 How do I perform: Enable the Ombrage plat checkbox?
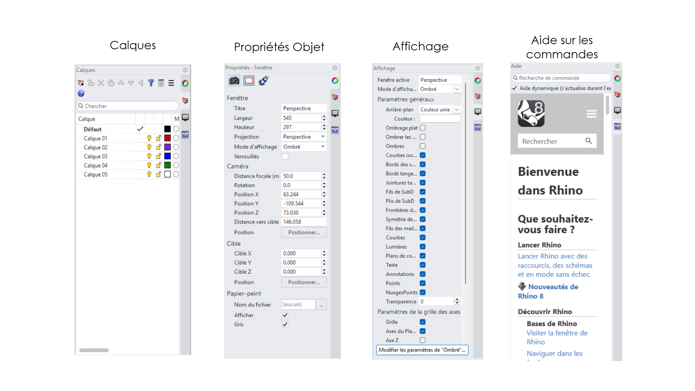pyautogui.click(x=422, y=128)
